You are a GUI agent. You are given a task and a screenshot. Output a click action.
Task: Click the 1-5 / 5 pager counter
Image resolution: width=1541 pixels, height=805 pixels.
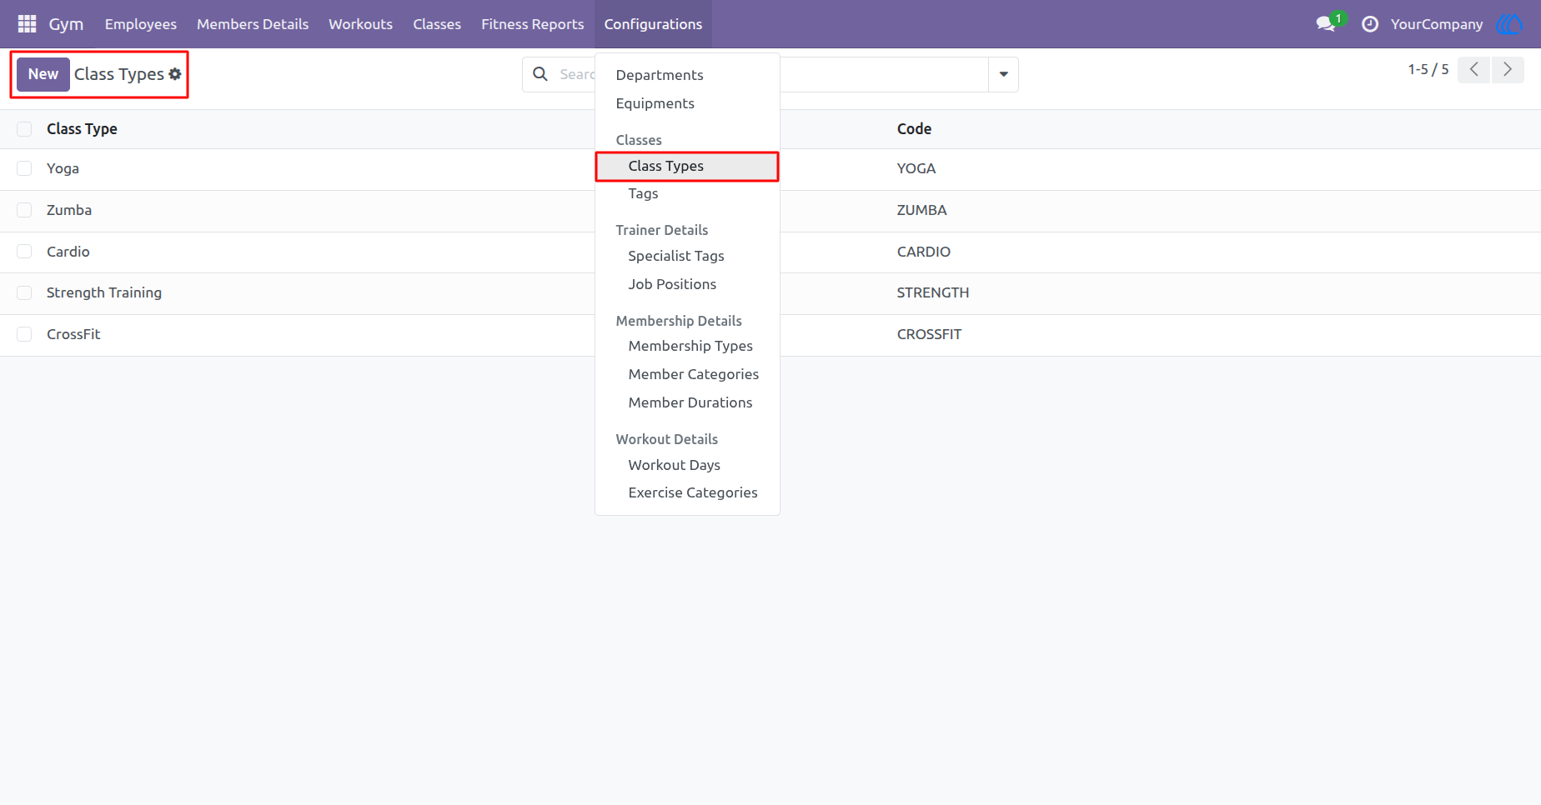[x=1428, y=70]
